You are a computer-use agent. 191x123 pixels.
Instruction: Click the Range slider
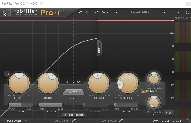pos(51,105)
